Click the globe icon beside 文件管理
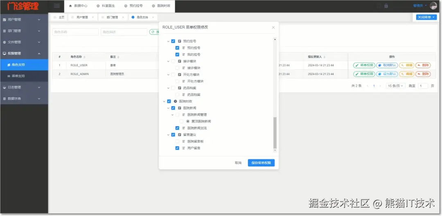Viewport: 442px width, 216px height. click(4, 42)
